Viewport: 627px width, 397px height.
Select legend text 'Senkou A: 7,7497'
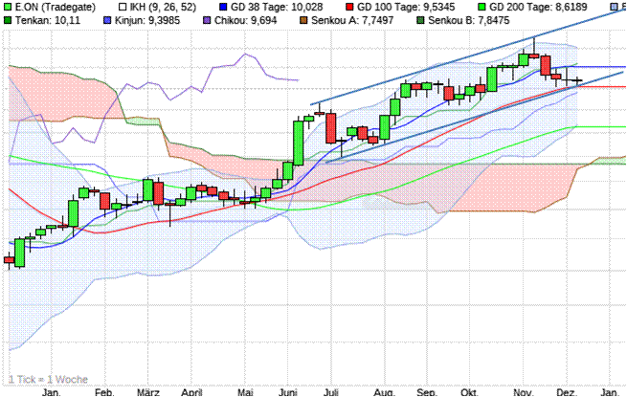[352, 20]
